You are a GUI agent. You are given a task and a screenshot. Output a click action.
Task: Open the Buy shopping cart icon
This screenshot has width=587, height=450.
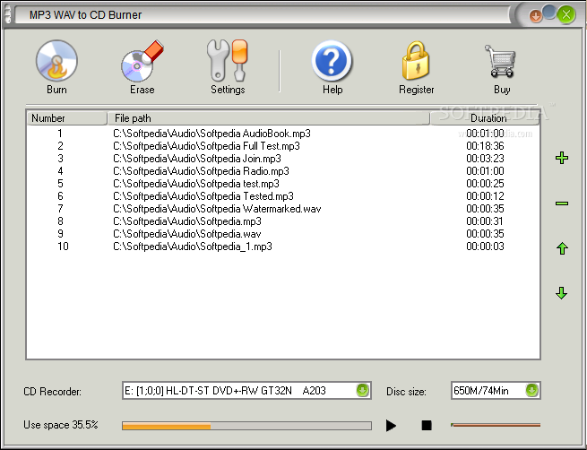click(x=501, y=67)
